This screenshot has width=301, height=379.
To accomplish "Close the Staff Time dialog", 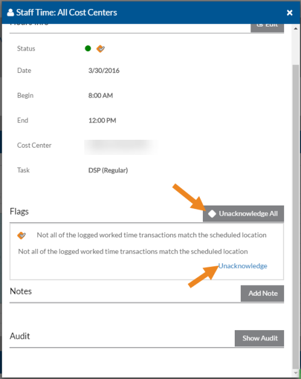I will pyautogui.click(x=290, y=13).
